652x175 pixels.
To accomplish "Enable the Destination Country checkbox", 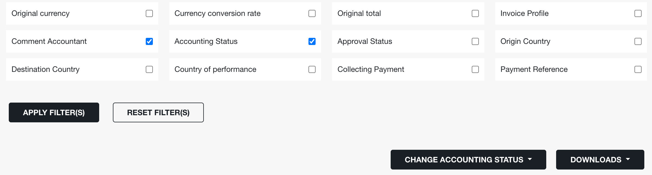I will click(149, 69).
